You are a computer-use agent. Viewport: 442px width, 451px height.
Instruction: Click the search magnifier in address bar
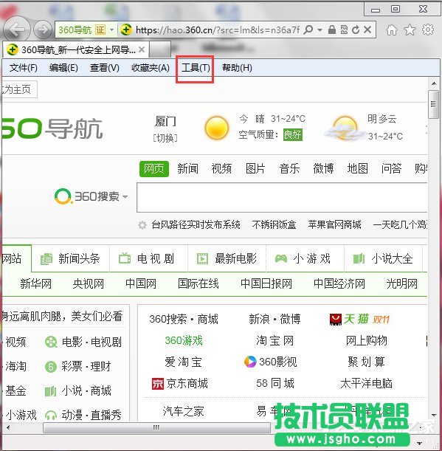click(308, 30)
